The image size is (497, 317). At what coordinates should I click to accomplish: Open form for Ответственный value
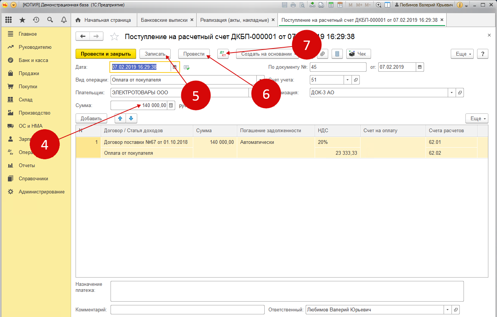[x=456, y=310]
